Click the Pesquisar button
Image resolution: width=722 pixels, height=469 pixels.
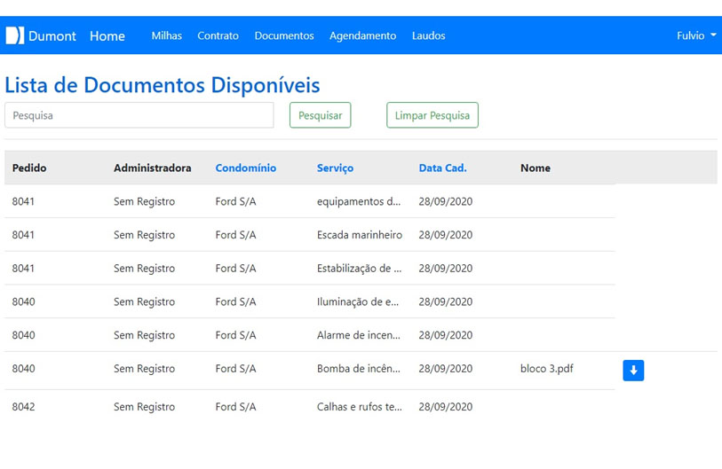pos(320,115)
